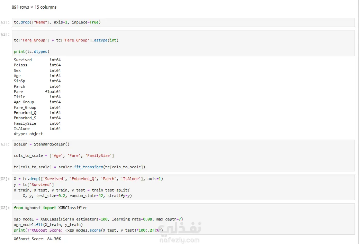
Task: Click the print(tc.dtypes) line
Action: coord(32,51)
